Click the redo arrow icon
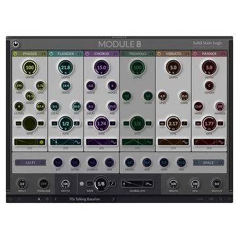239x239 pixels. (x=19, y=199)
